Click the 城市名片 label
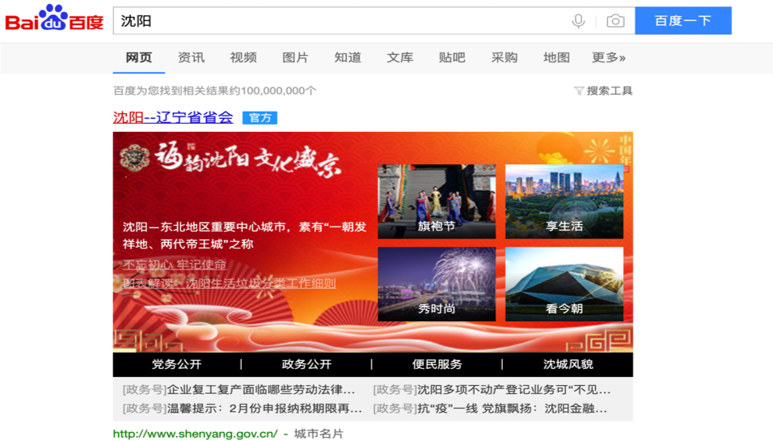 pos(319,434)
